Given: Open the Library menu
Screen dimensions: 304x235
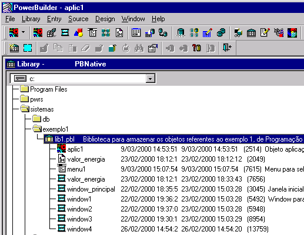Looking at the screenshot, I should (x=31, y=19).
